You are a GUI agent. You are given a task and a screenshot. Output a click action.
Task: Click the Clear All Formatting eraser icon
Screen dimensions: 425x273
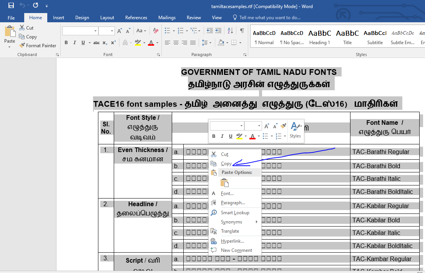(x=156, y=31)
